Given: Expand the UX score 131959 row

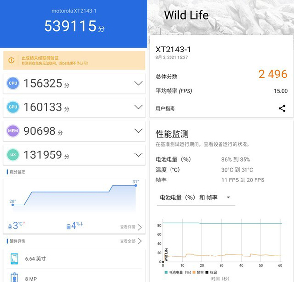Looking at the screenshot, I should point(138,154).
